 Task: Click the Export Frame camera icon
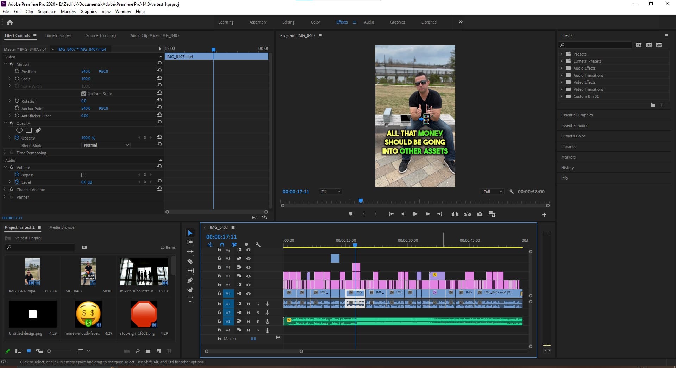coord(480,214)
